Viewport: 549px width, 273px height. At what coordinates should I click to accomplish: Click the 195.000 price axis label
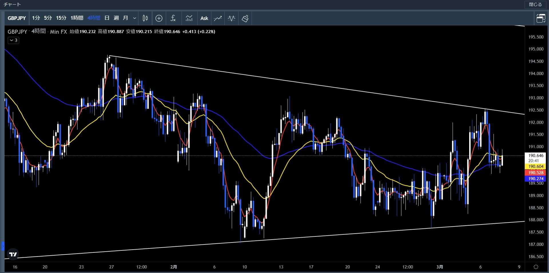pyautogui.click(x=536, y=49)
